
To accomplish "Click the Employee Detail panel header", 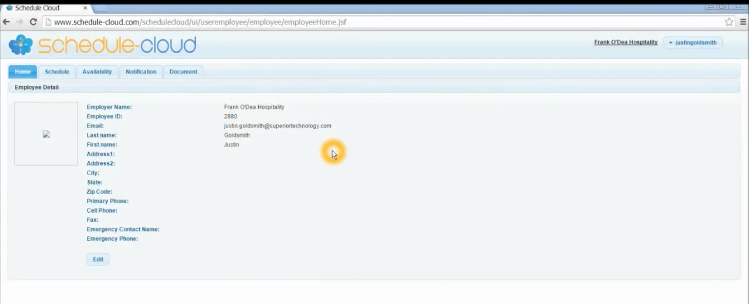I will tap(374, 87).
